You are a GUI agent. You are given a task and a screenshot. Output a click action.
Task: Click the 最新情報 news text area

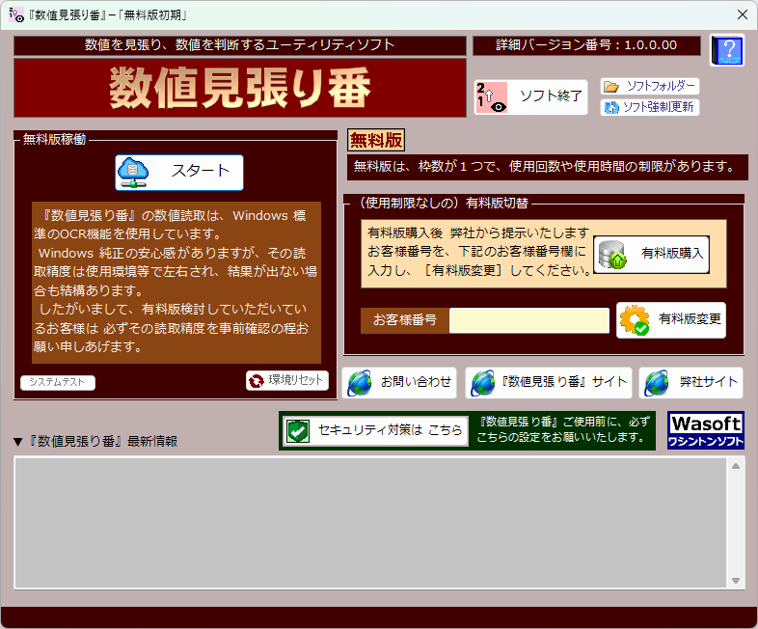pos(370,523)
